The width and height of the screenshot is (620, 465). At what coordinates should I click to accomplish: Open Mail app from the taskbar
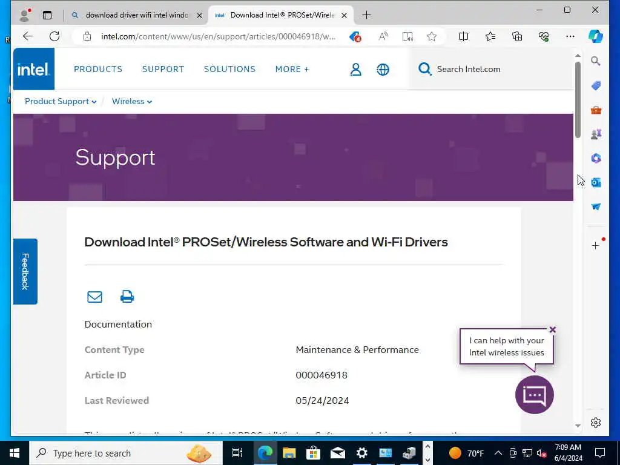(x=338, y=453)
